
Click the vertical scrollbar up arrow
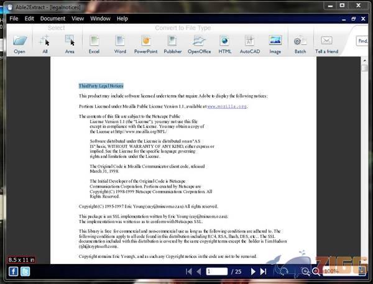point(365,61)
